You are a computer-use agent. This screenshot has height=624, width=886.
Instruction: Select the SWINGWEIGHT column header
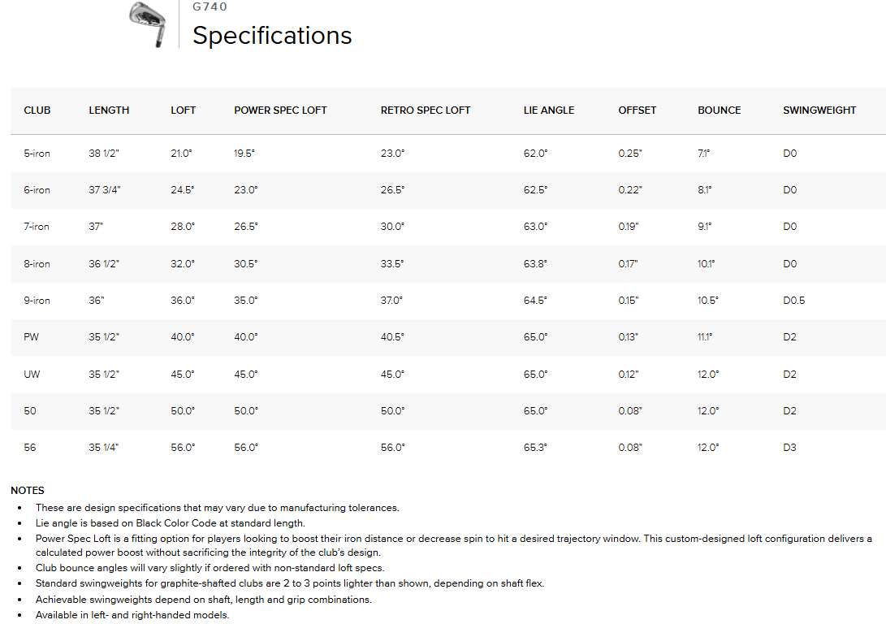tap(819, 110)
